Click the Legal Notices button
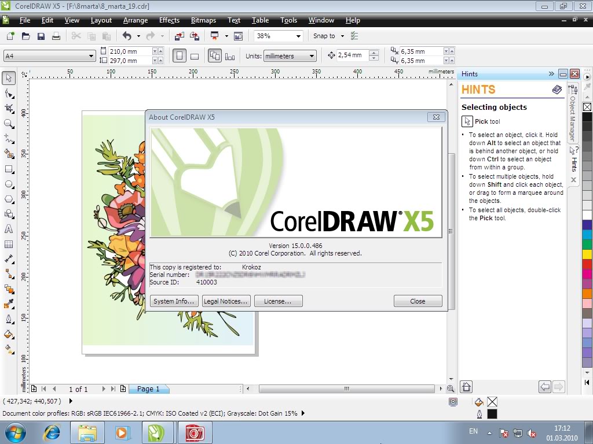593x444 pixels. (x=226, y=301)
